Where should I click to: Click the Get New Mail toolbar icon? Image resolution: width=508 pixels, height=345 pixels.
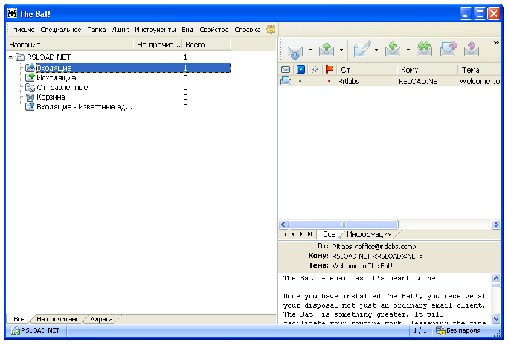294,50
